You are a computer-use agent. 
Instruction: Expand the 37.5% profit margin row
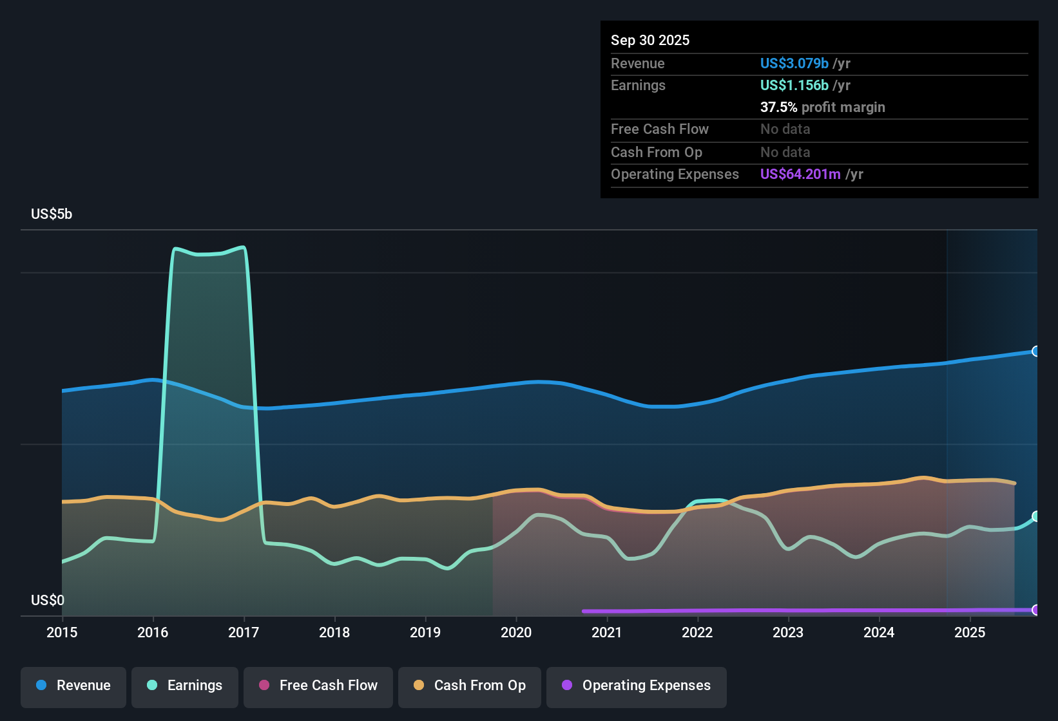pyautogui.click(x=823, y=107)
